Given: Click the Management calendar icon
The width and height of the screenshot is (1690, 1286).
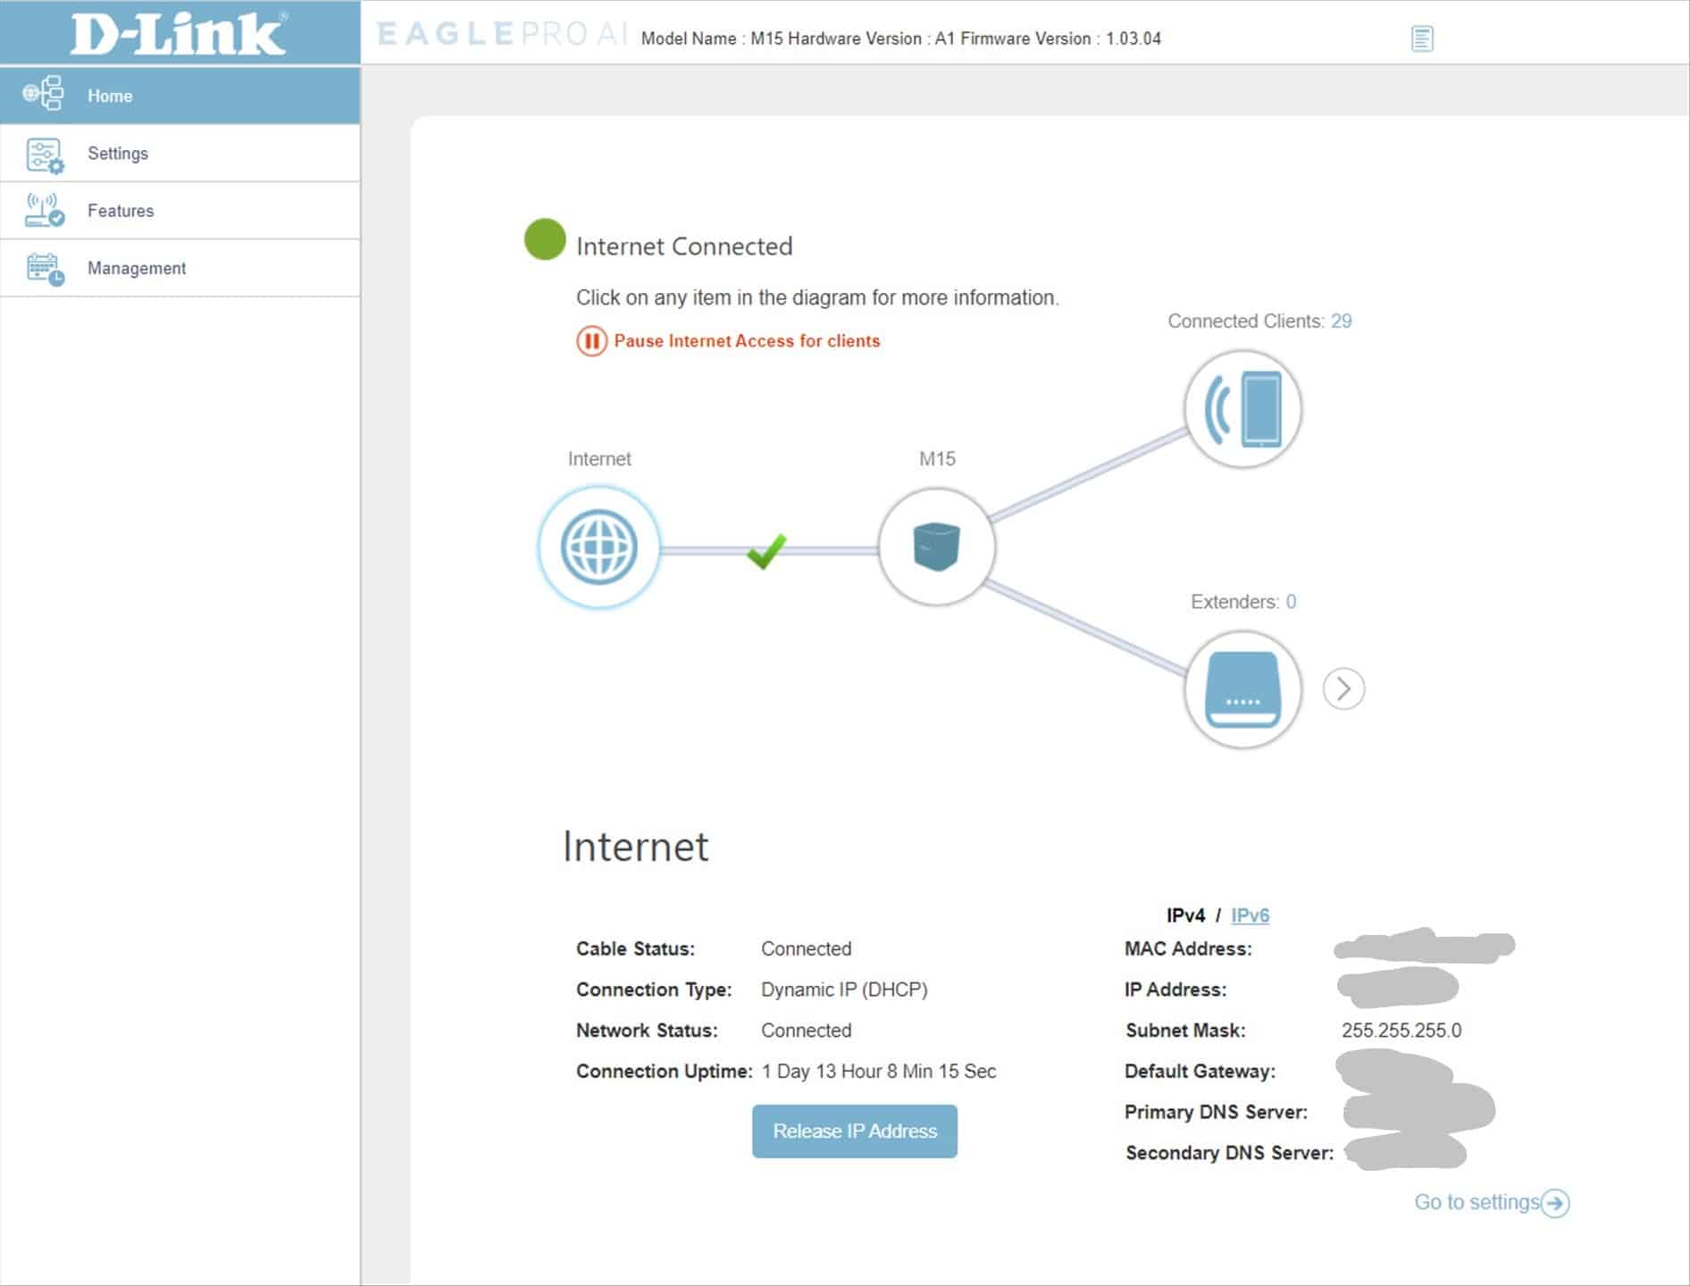Looking at the screenshot, I should click(45, 269).
